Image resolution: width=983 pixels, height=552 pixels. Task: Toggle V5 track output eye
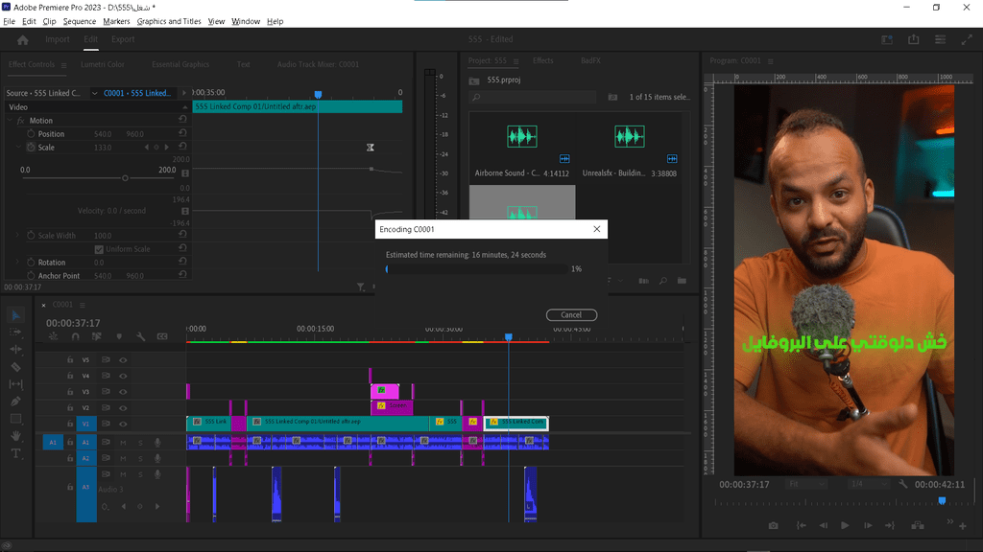coord(123,360)
